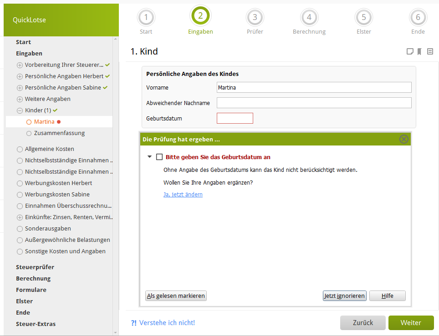Select the Sonderausgaben radio item
The height and width of the screenshot is (336, 439).
20,229
